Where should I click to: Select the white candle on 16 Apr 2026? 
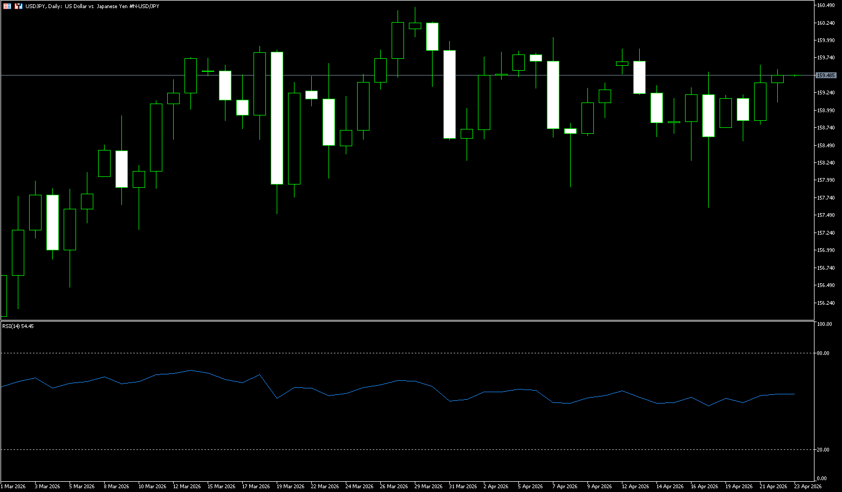pyautogui.click(x=708, y=116)
